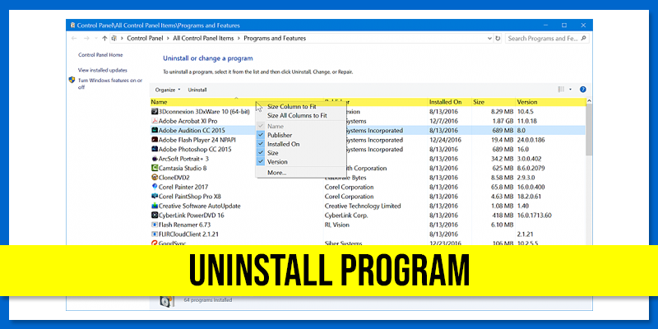Select Size Column to Fit
This screenshot has height=329, width=658.
pyautogui.click(x=292, y=107)
